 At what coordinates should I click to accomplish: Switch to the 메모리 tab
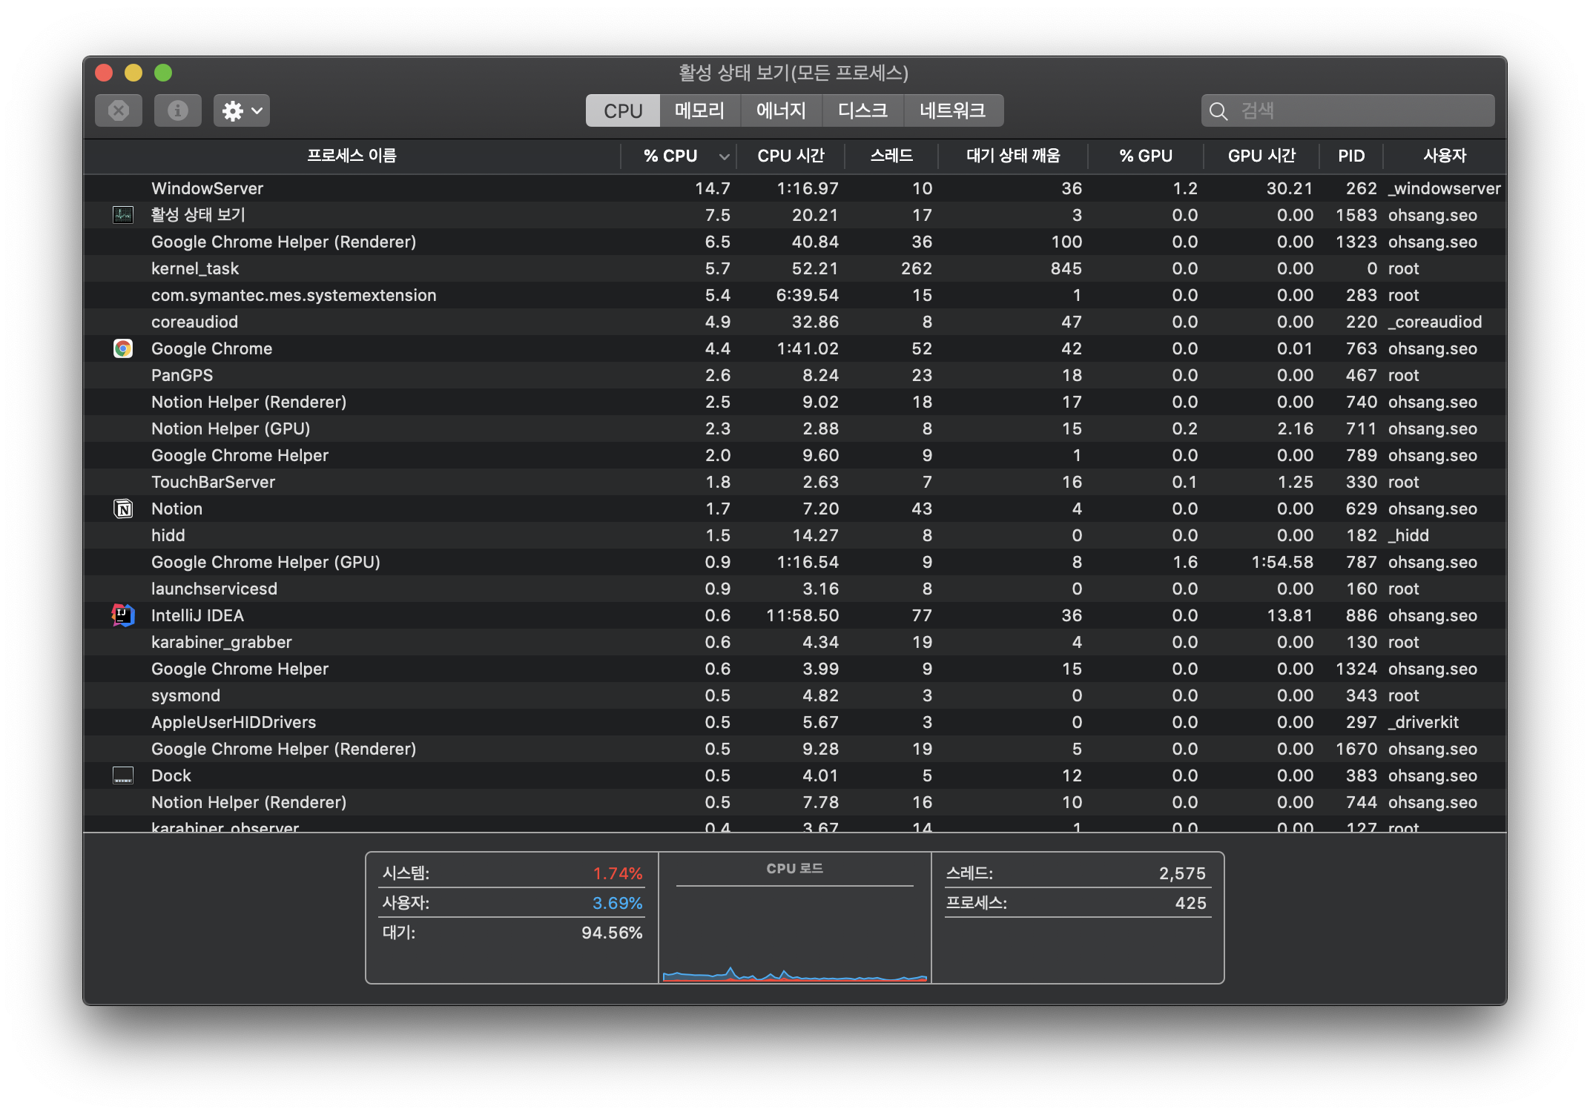[x=699, y=110]
